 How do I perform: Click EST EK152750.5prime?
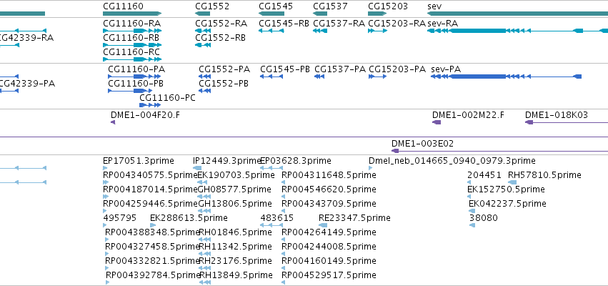[x=506, y=189]
